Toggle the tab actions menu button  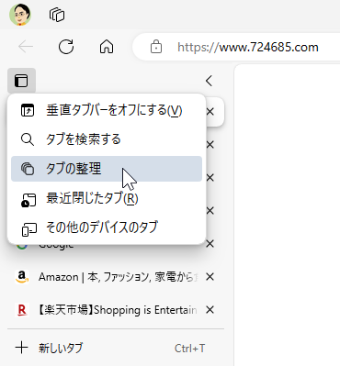point(21,81)
